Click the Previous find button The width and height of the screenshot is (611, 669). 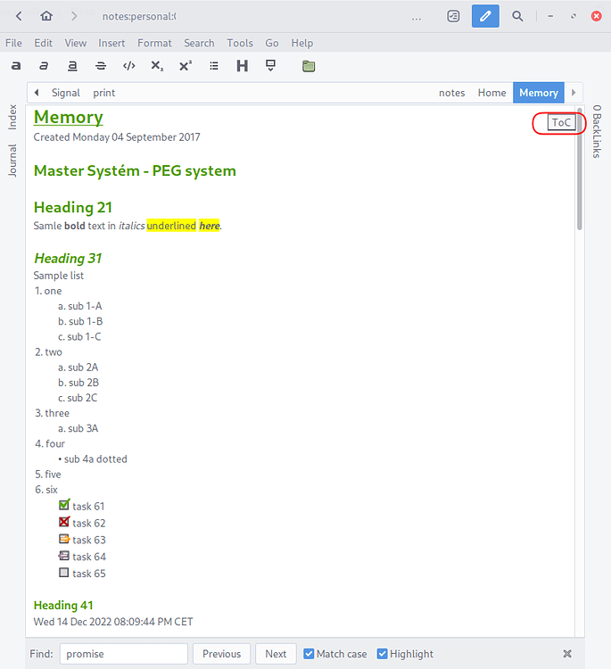tap(221, 654)
